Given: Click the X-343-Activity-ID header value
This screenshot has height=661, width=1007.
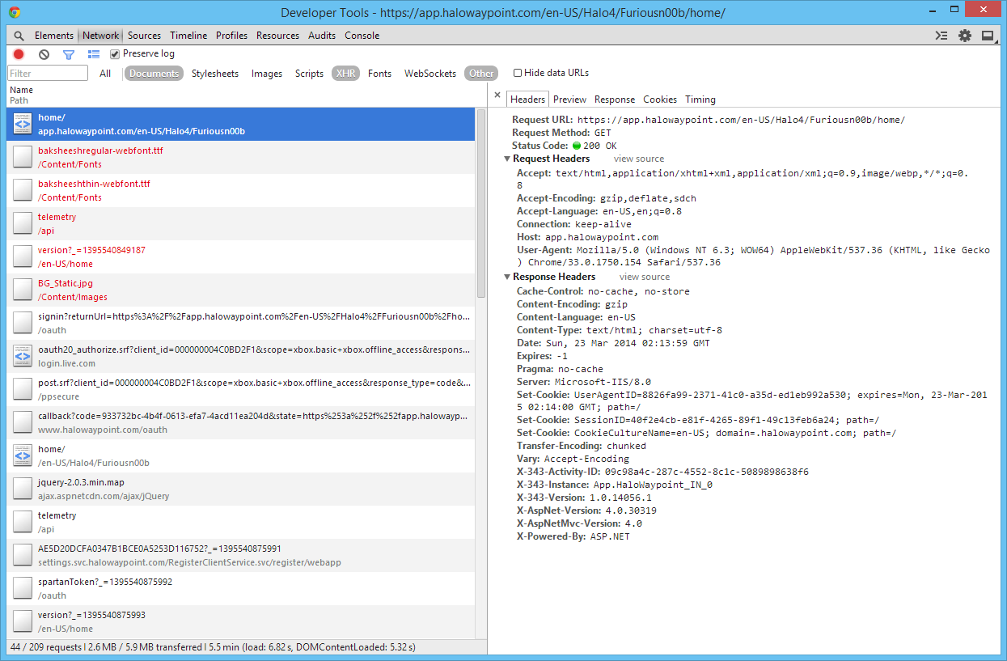Looking at the screenshot, I should [707, 472].
